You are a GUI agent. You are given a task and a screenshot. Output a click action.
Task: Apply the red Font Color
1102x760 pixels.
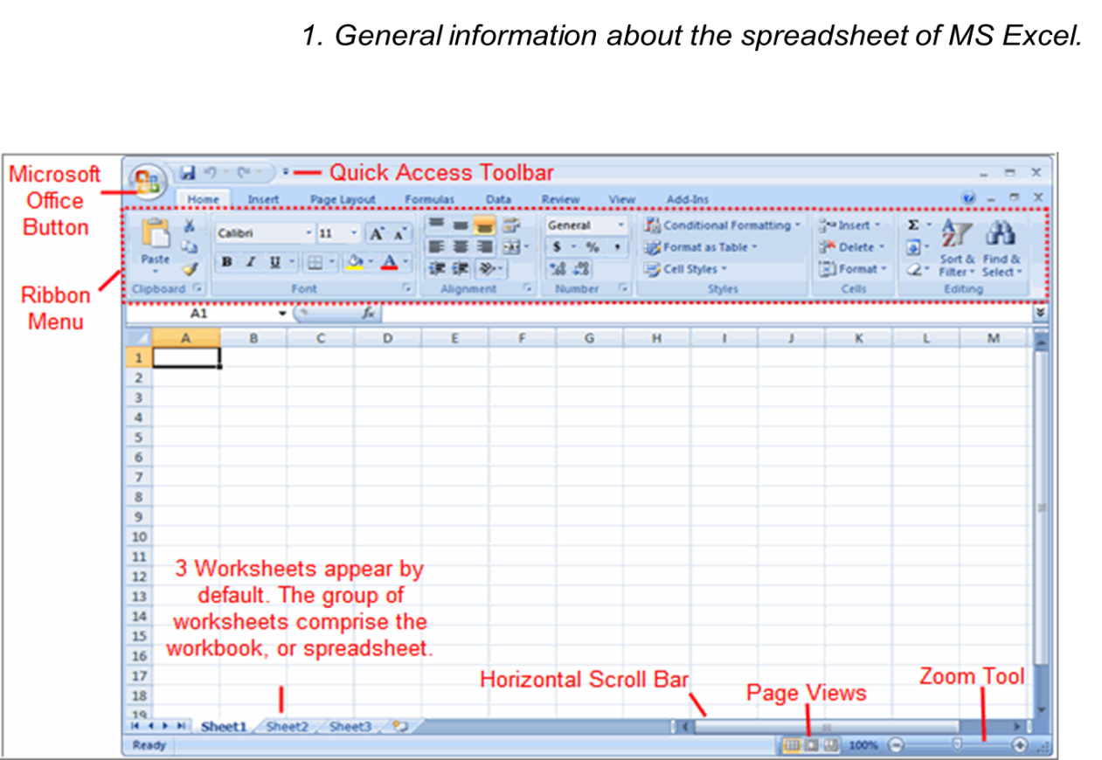click(x=389, y=261)
